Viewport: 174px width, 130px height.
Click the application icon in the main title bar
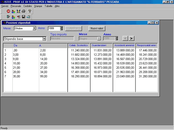click(x=2, y=2)
